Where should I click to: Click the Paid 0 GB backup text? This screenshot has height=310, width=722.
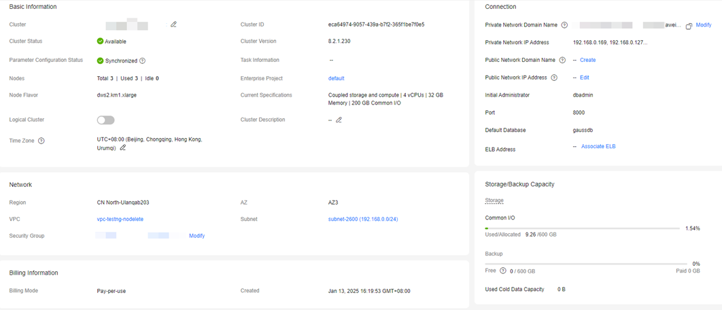point(688,271)
